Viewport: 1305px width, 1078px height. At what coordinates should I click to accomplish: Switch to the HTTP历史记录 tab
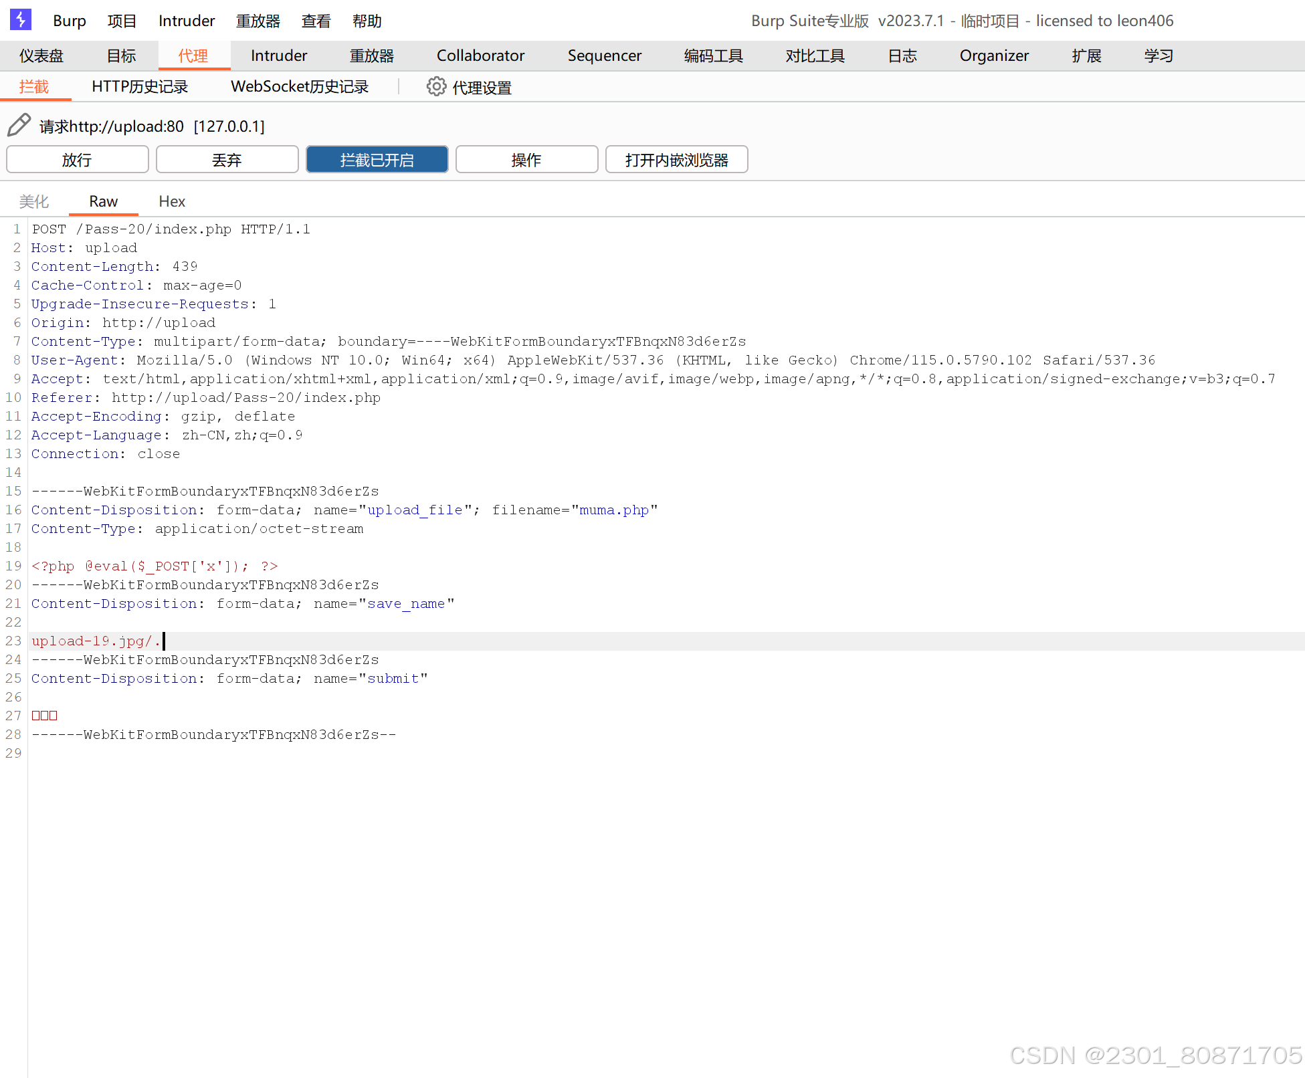[x=140, y=87]
